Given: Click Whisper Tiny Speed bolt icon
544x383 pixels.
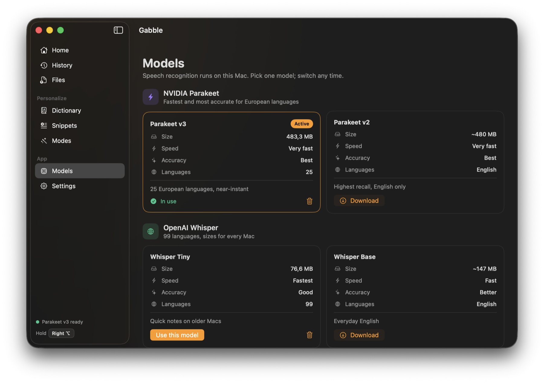Looking at the screenshot, I should click(154, 281).
